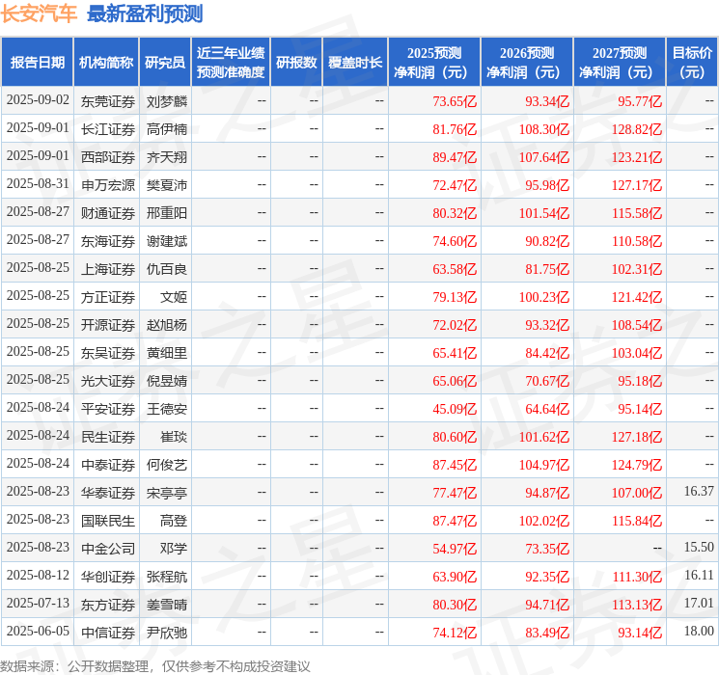Click the 东莞证券 institution cell
719x675 pixels.
(x=108, y=101)
